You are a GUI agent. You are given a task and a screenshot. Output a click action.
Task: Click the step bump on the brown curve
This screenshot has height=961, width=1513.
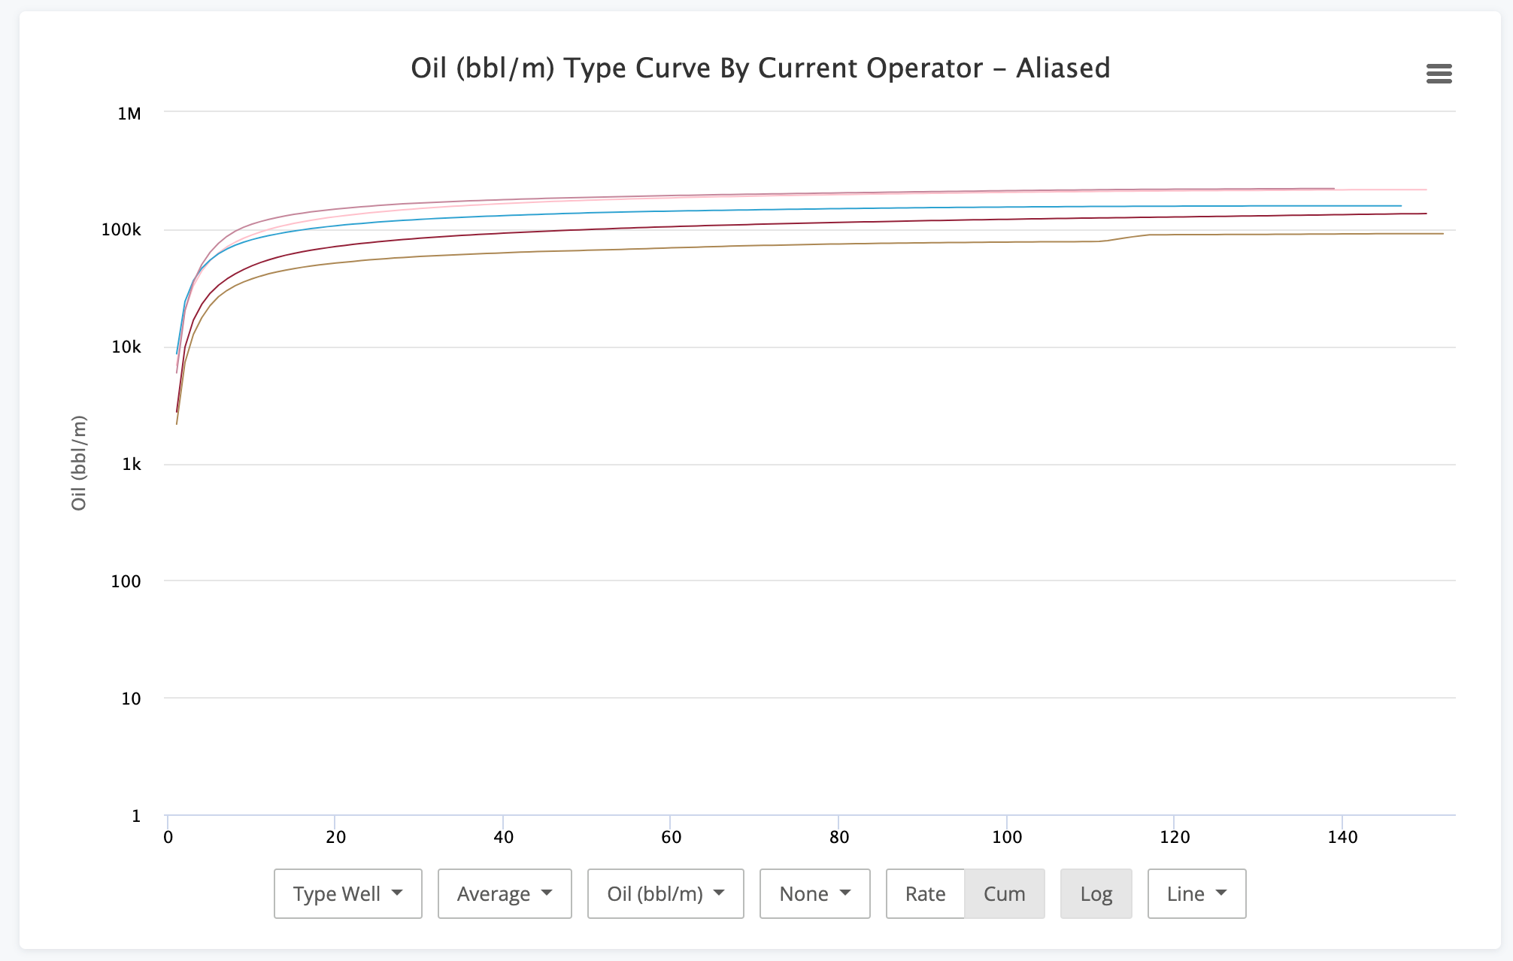1124,238
